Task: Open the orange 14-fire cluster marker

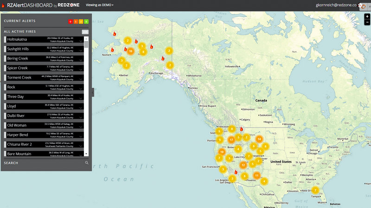Action: (x=259, y=139)
